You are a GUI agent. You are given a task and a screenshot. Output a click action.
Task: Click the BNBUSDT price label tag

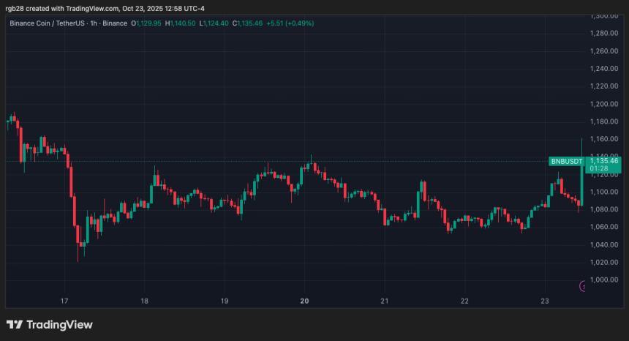pos(566,161)
